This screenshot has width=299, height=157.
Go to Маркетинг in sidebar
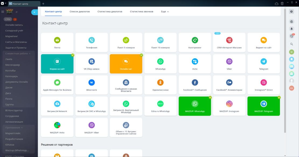(x=11, y=36)
